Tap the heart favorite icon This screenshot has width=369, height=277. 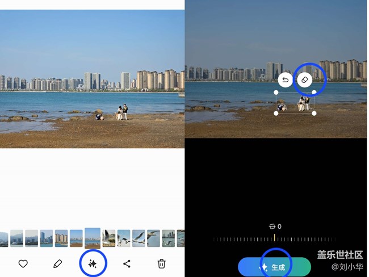point(23,263)
